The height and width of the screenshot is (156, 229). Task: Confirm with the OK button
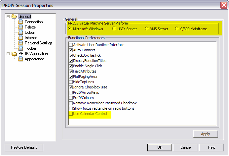tap(160, 147)
